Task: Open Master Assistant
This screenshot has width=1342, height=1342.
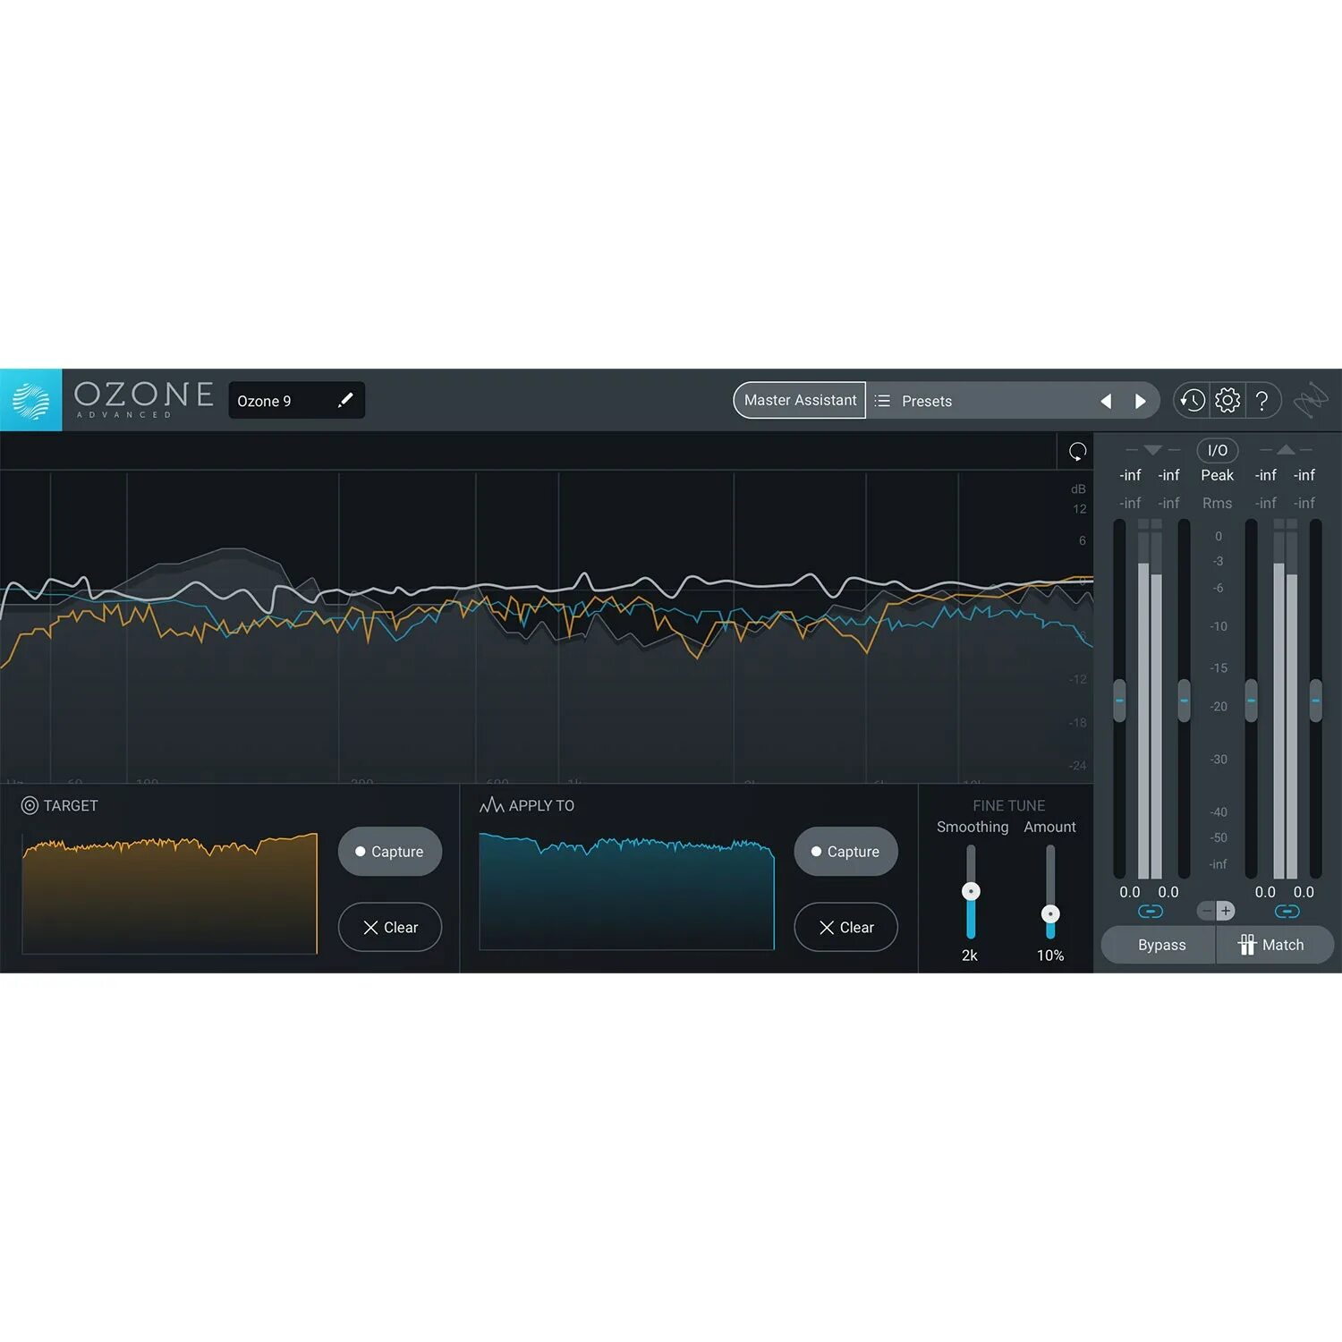Action: coord(800,400)
